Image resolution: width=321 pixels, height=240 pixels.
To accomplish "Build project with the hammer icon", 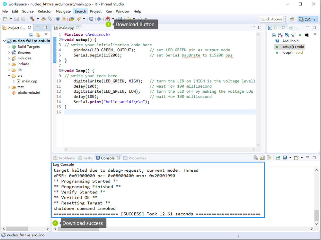I will point(32,19).
